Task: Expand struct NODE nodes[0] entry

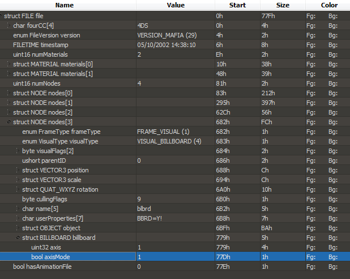Action: tap(8, 93)
